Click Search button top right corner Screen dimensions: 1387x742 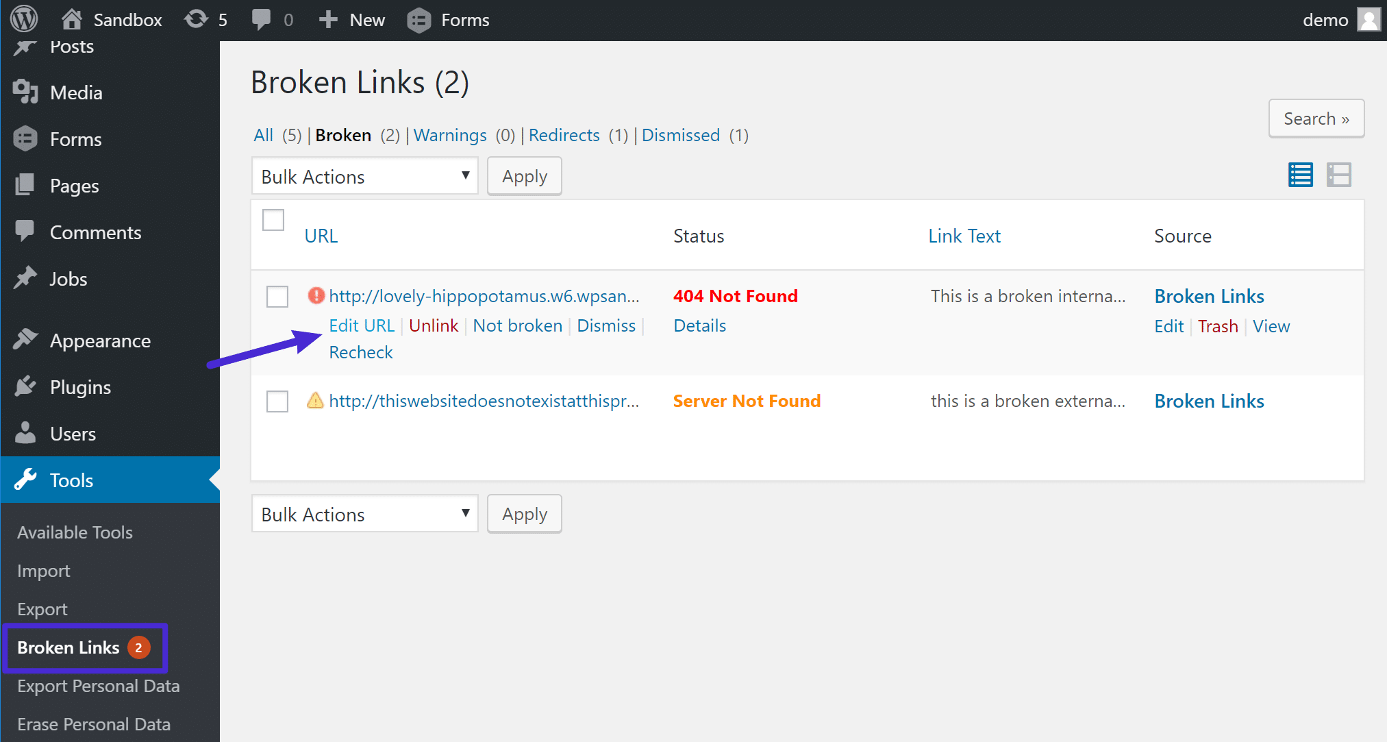coord(1316,119)
